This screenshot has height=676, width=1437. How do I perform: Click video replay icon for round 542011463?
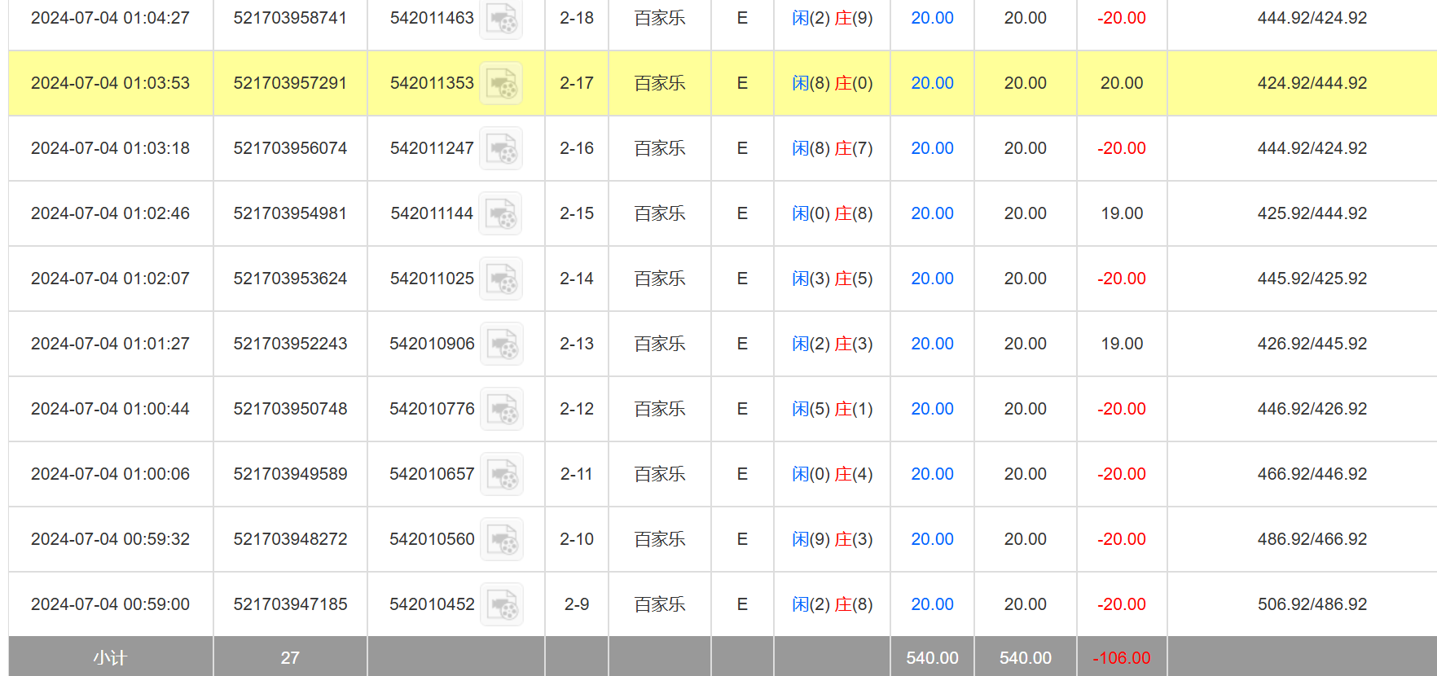501,19
